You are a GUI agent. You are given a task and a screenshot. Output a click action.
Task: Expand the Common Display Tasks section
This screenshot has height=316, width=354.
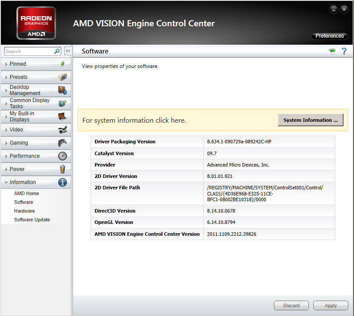(36, 103)
